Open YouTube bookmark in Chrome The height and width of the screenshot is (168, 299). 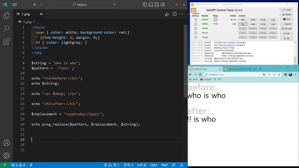click(206, 79)
